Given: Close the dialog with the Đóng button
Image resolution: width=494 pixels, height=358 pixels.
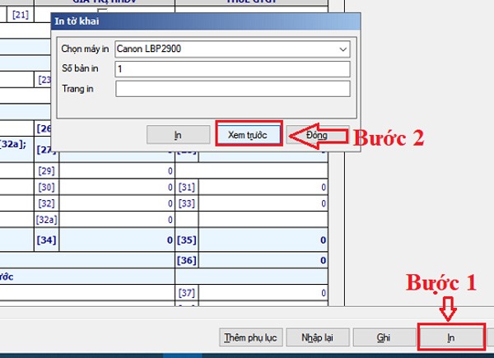Looking at the screenshot, I should (x=316, y=134).
